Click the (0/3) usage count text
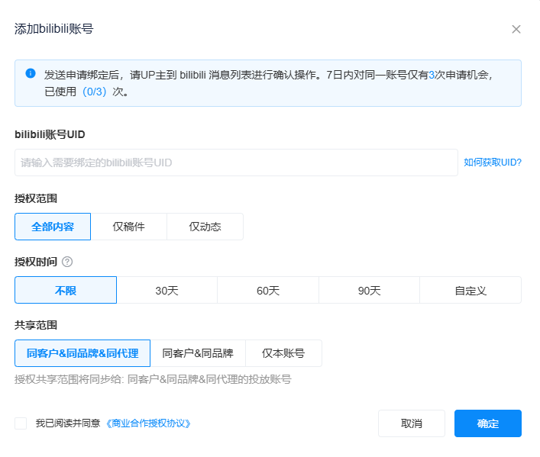The image size is (540, 457). coord(95,92)
